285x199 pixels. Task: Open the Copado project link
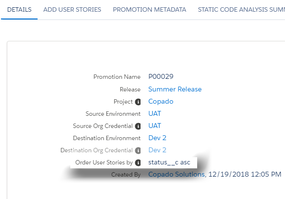(161, 102)
